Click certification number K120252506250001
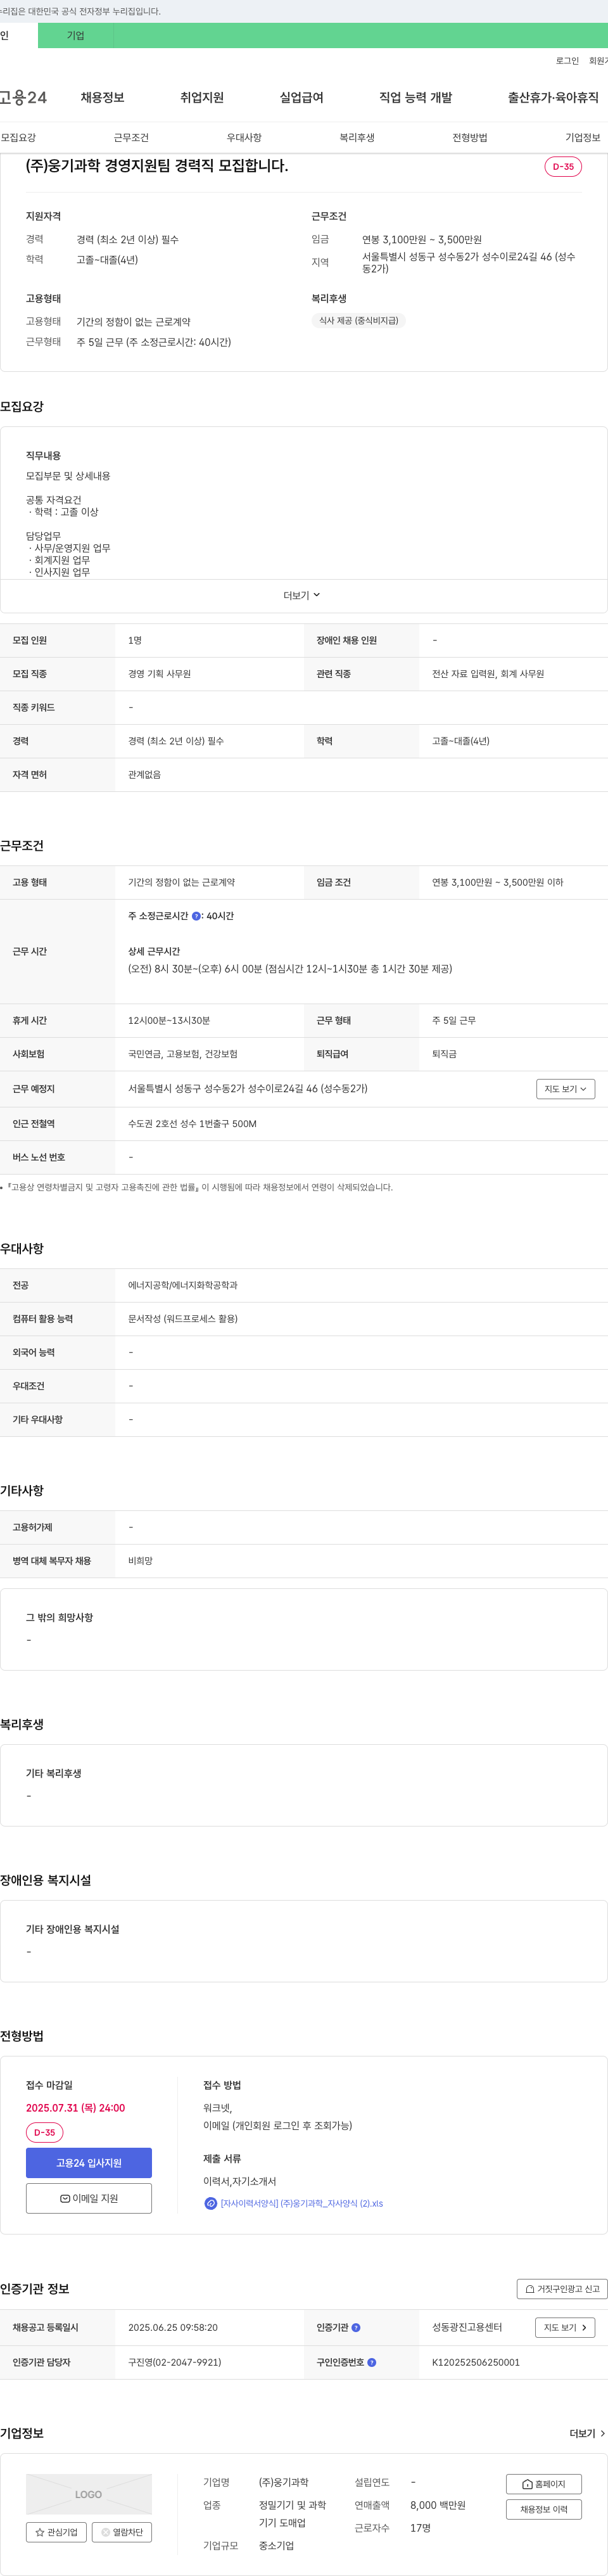Image resolution: width=608 pixels, height=2576 pixels. click(476, 2362)
